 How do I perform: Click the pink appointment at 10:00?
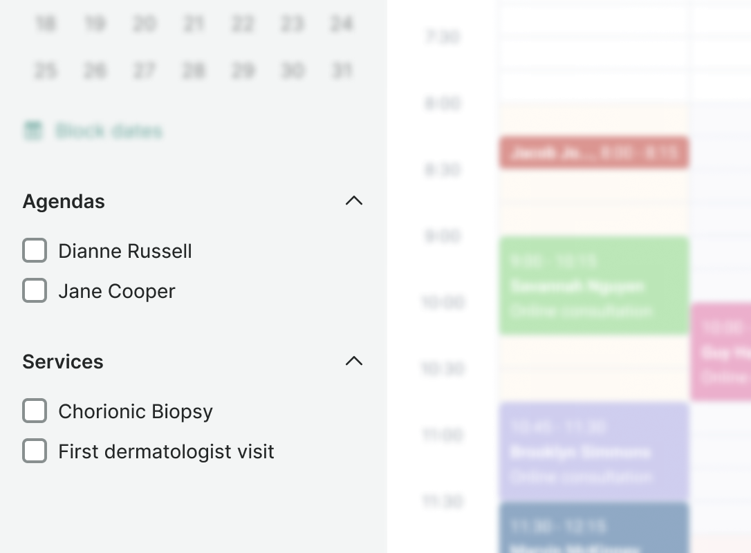pyautogui.click(x=721, y=352)
